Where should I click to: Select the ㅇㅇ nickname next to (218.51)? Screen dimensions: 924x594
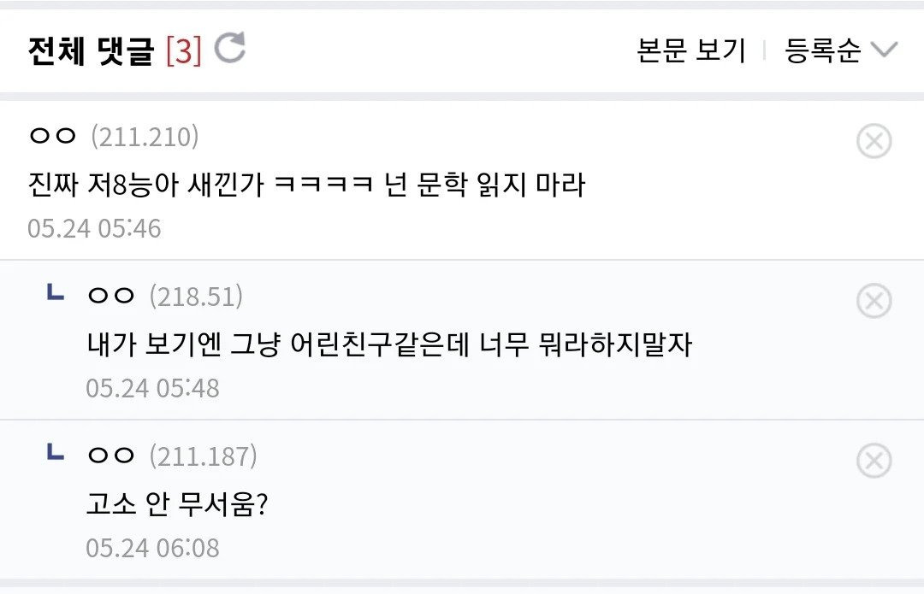click(111, 296)
